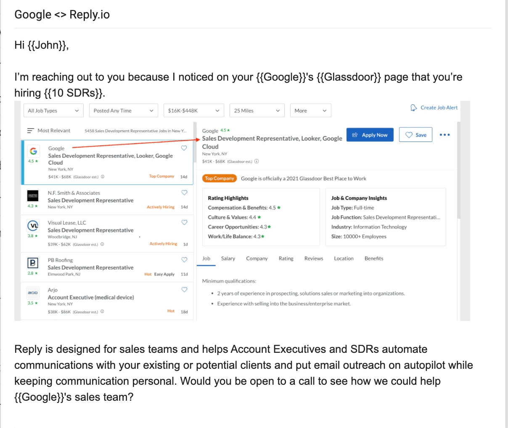The height and width of the screenshot is (428, 508).
Task: Click Actively Hiring label on Visual Lease
Action: (163, 244)
